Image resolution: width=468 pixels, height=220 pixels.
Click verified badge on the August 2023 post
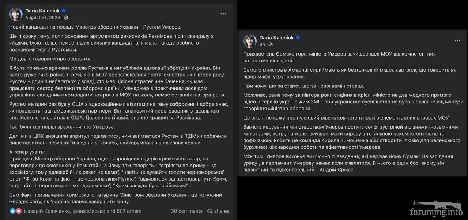pyautogui.click(x=64, y=11)
